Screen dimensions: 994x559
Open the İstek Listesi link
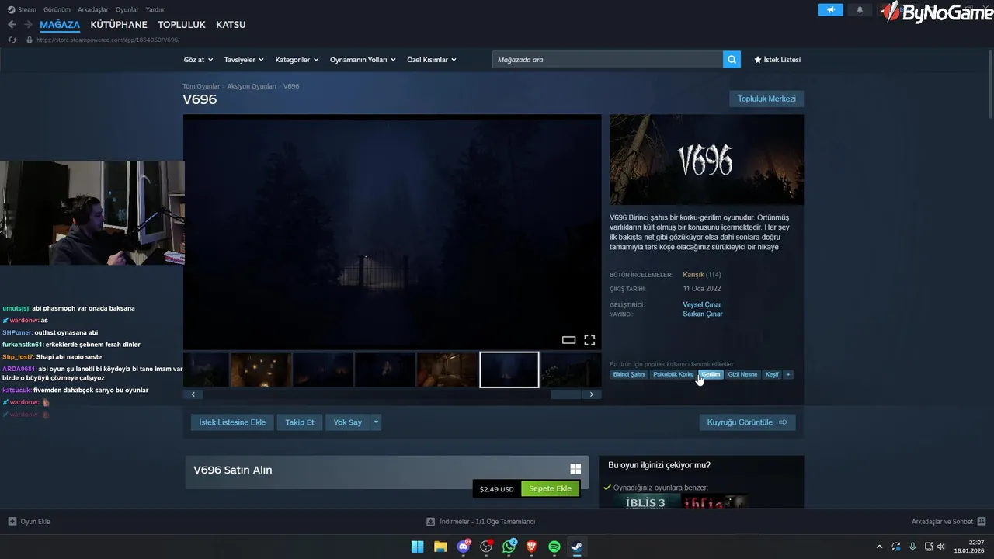(777, 60)
